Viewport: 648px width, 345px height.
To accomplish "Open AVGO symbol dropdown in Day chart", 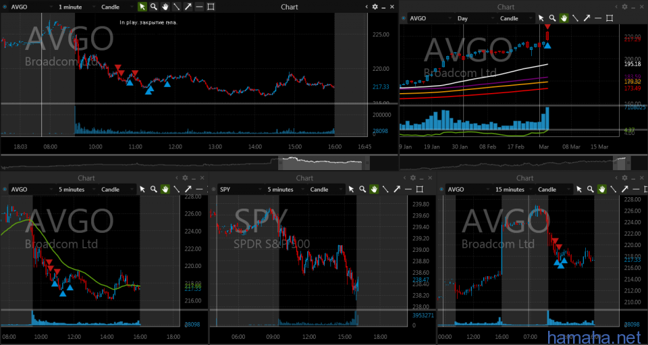I will click(430, 18).
